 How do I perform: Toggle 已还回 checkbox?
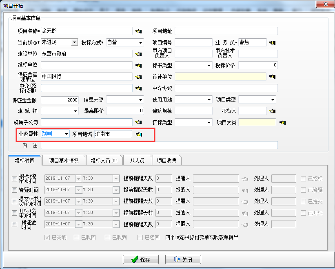pos(140,237)
